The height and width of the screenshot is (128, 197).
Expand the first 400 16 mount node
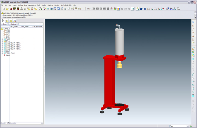(x=2, y=43)
